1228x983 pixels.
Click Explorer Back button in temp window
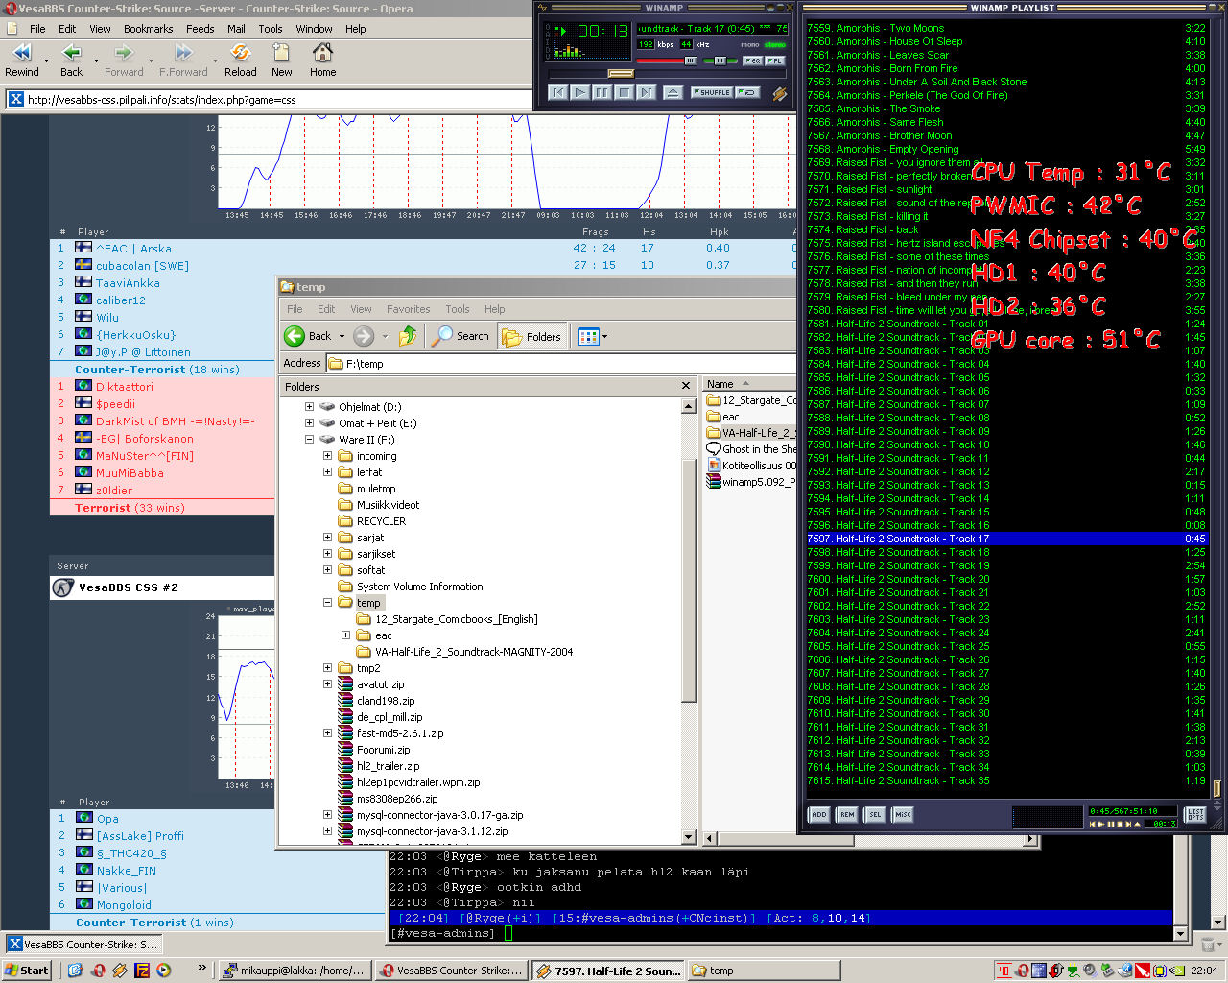point(308,336)
